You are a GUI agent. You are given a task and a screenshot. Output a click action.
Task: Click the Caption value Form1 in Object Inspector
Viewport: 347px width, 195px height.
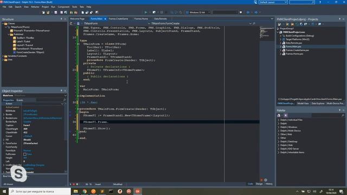pos(27,125)
